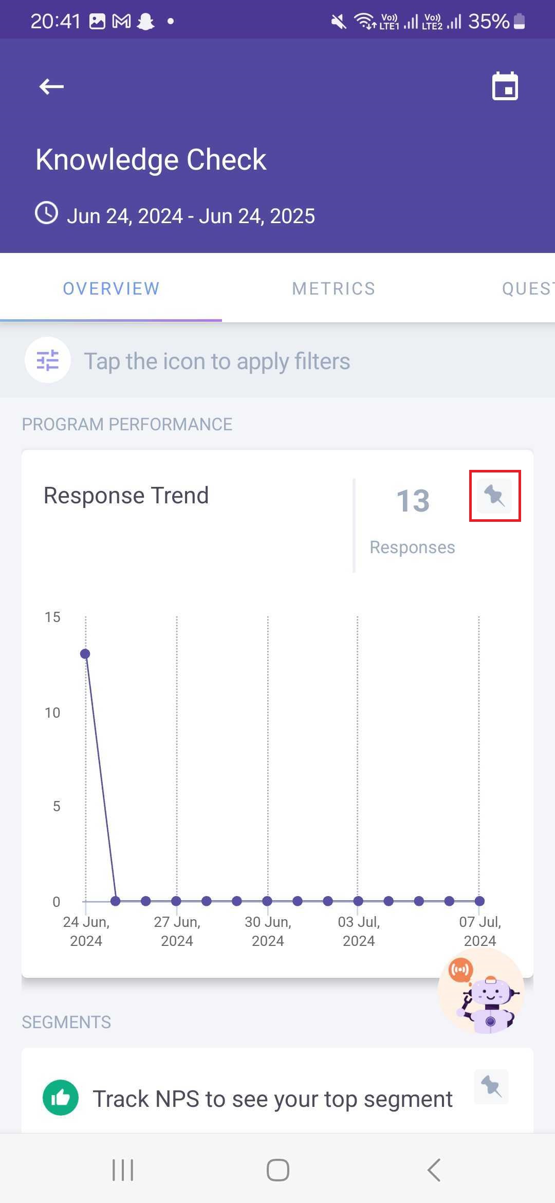555x1203 pixels.
Task: Select the 24 Jun data point at 13
Action: point(85,654)
